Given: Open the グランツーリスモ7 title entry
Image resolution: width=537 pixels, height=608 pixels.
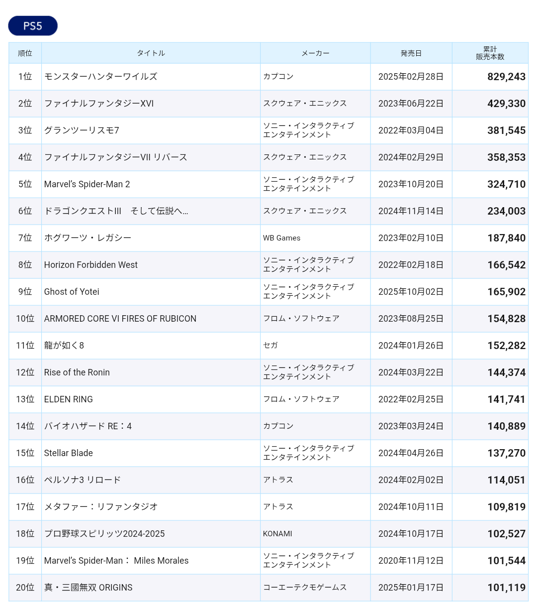Looking at the screenshot, I should click(x=82, y=130).
